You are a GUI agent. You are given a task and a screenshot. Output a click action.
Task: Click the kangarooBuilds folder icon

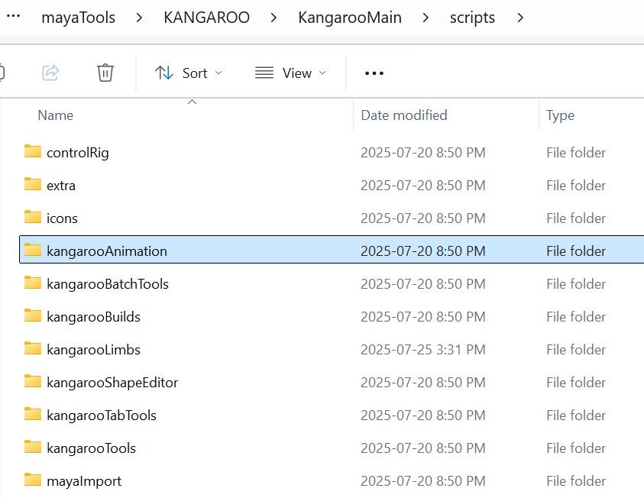click(32, 315)
